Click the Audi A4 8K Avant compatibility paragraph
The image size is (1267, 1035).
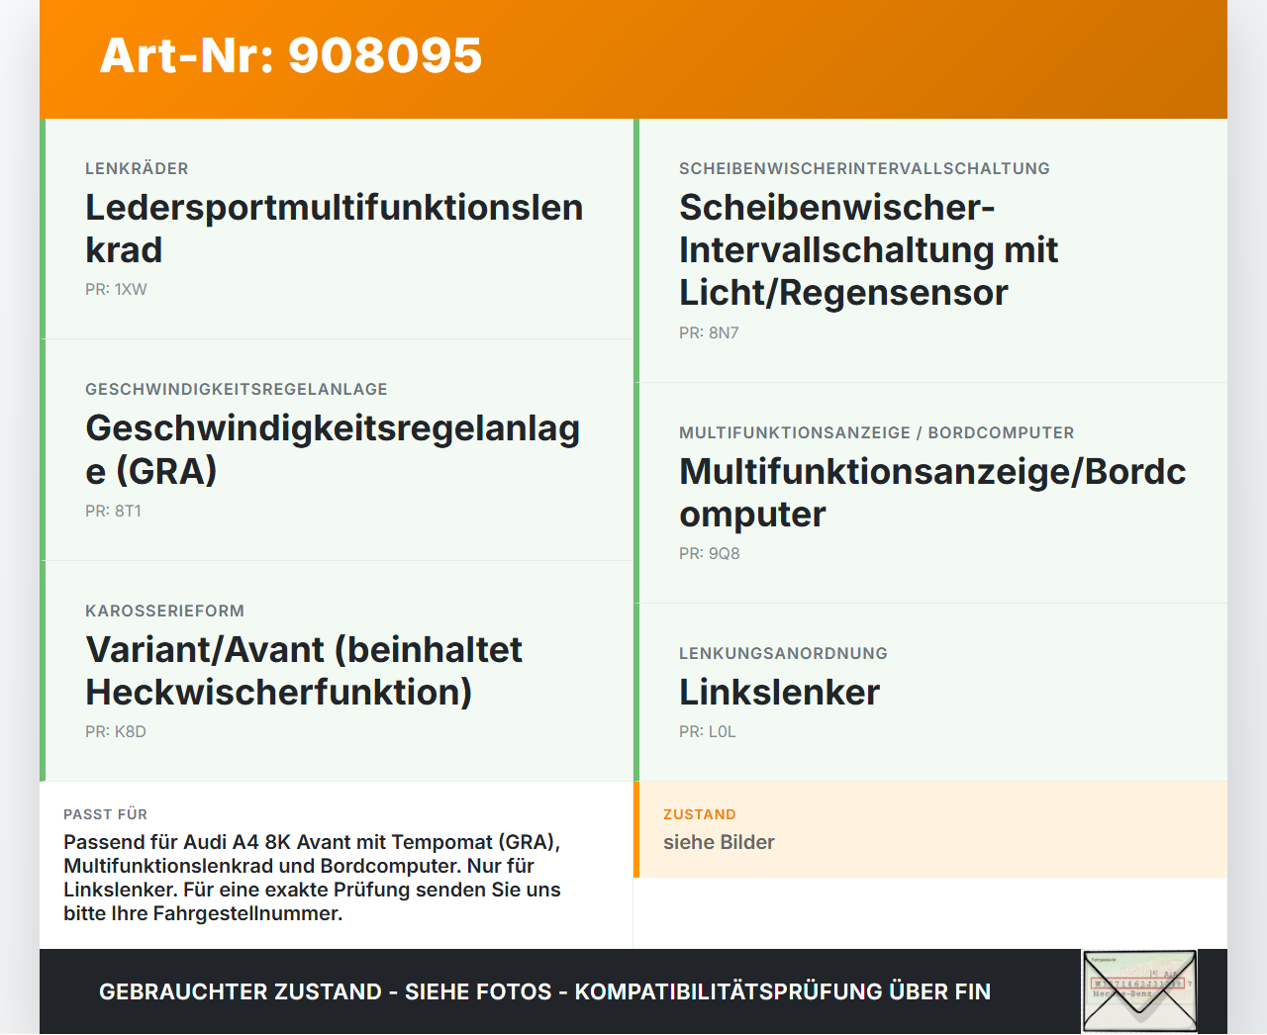pyautogui.click(x=312, y=878)
